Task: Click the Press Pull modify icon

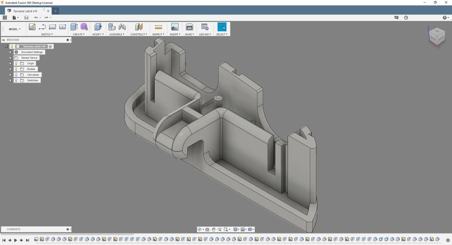Action: (x=98, y=27)
